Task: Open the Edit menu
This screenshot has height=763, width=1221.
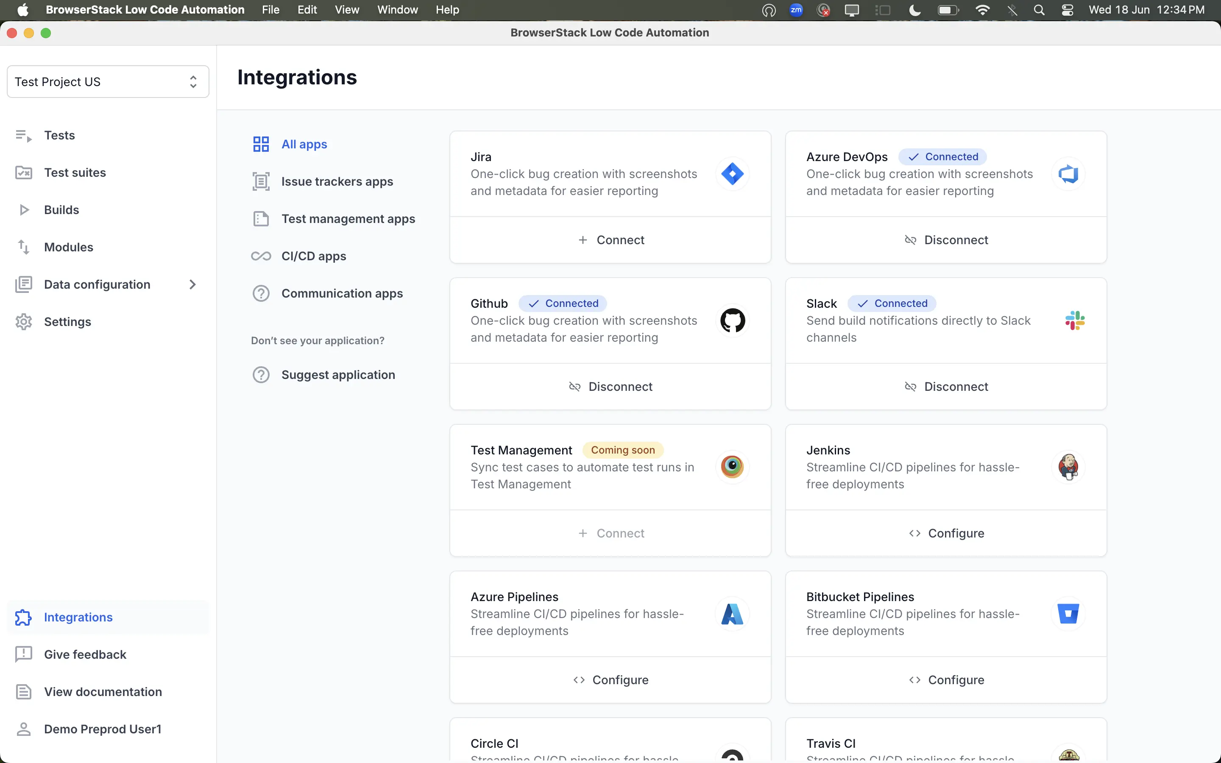Action: [x=307, y=10]
